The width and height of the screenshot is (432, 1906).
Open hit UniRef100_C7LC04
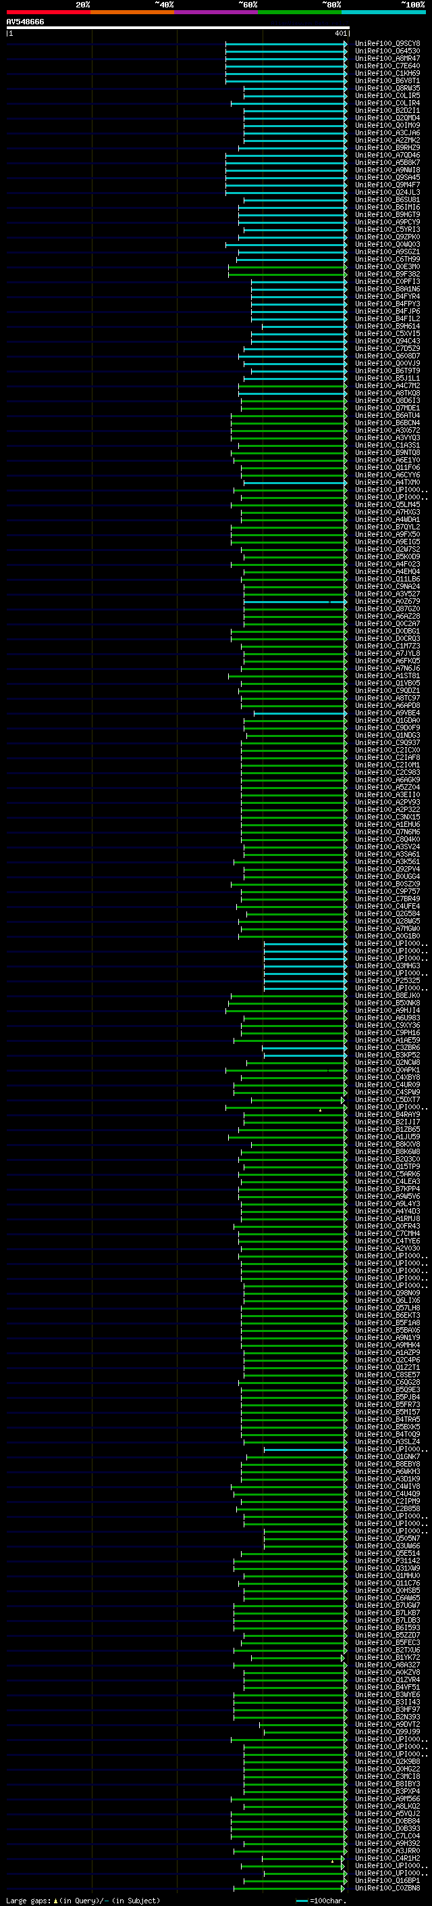pos(387,1836)
